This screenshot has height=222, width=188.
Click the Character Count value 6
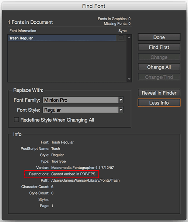click(x=52, y=187)
